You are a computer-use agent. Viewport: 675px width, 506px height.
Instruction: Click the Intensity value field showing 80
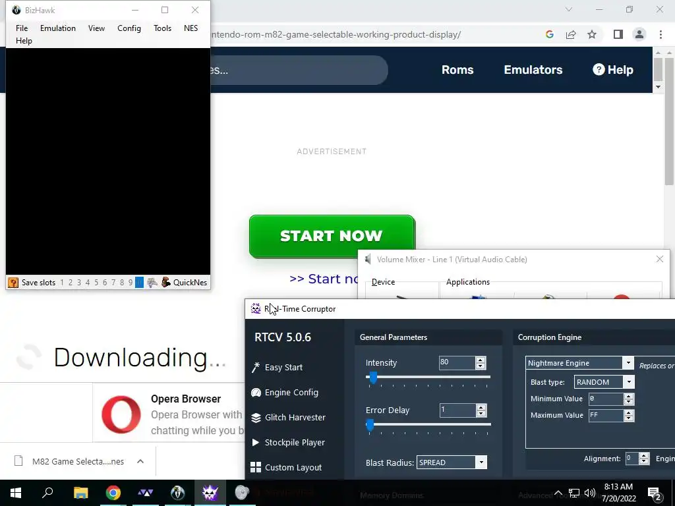coord(457,362)
